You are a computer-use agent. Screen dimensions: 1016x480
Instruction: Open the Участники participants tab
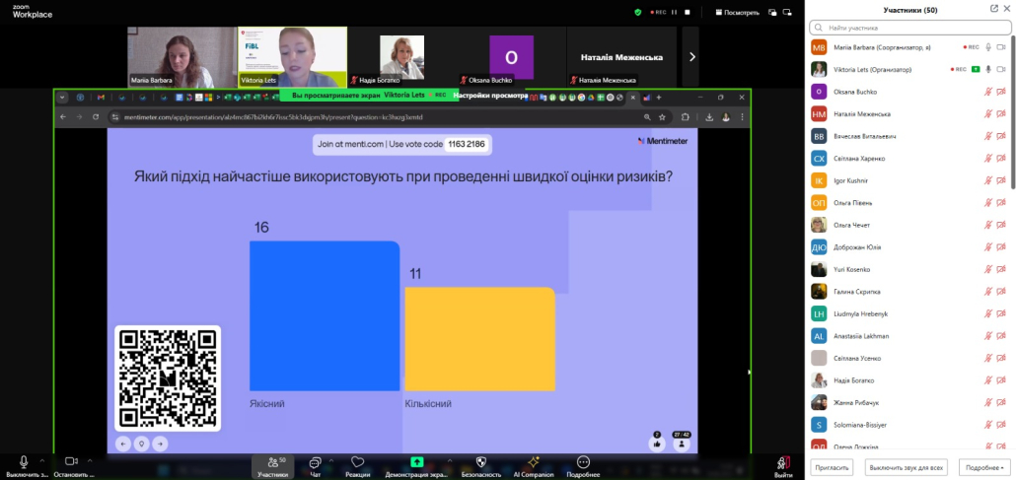pyautogui.click(x=273, y=463)
